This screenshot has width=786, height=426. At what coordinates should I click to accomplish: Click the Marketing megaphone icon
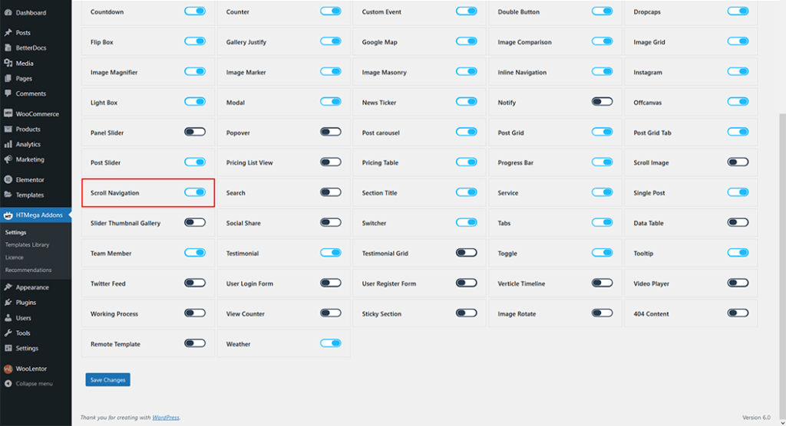click(8, 159)
